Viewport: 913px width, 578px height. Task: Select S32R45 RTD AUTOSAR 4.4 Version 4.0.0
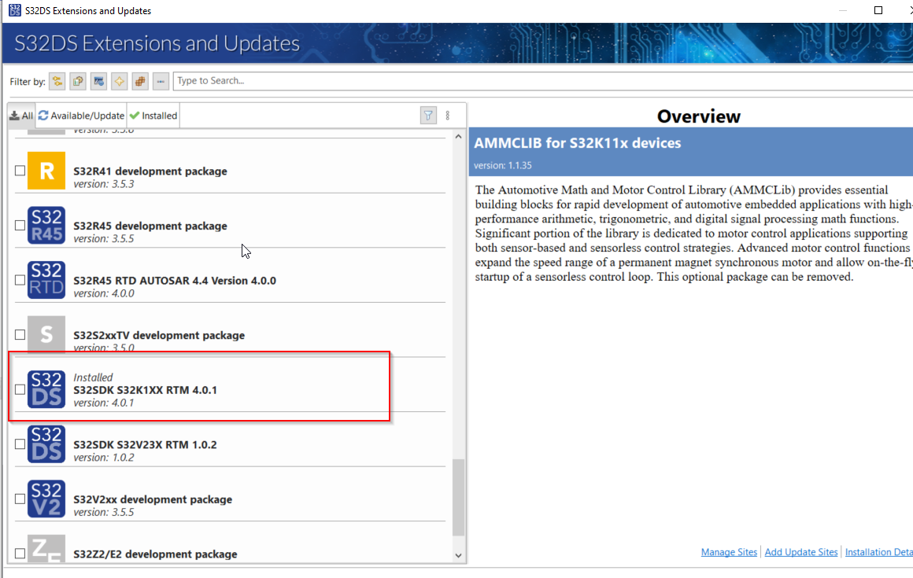pyautogui.click(x=175, y=280)
